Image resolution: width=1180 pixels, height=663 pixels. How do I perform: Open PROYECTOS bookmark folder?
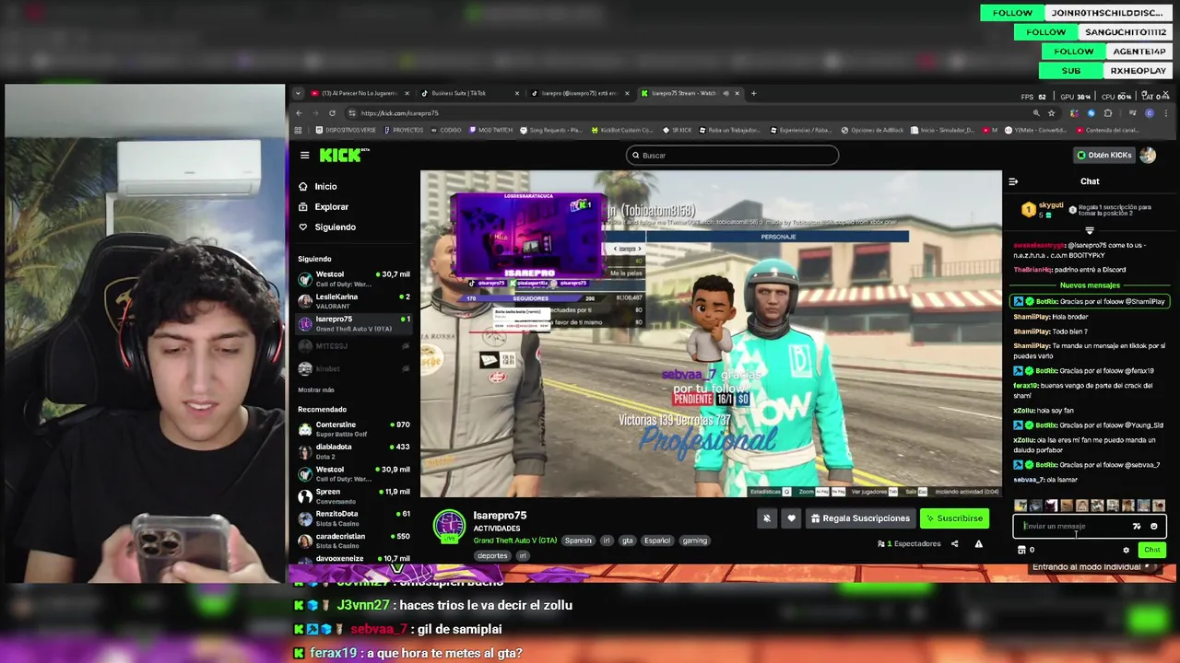[402, 130]
